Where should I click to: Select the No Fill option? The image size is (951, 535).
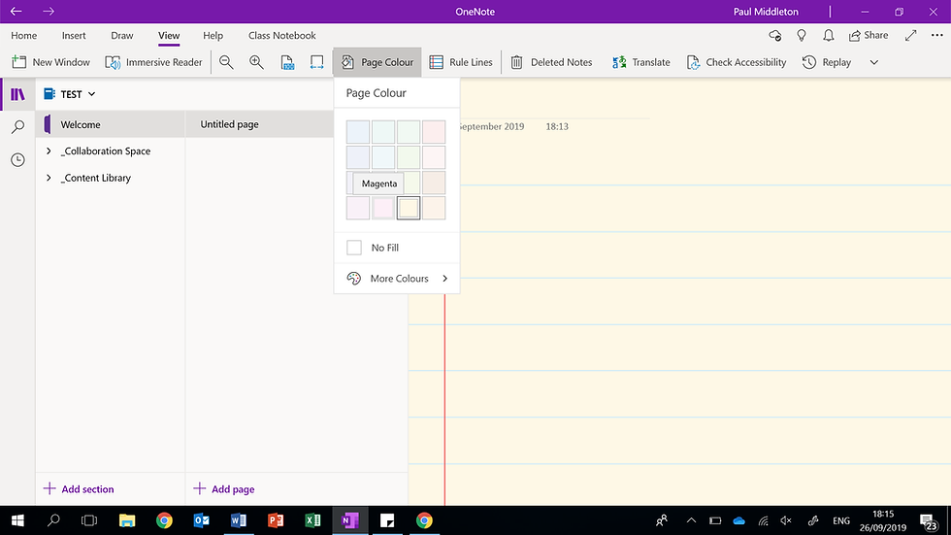[397, 248]
